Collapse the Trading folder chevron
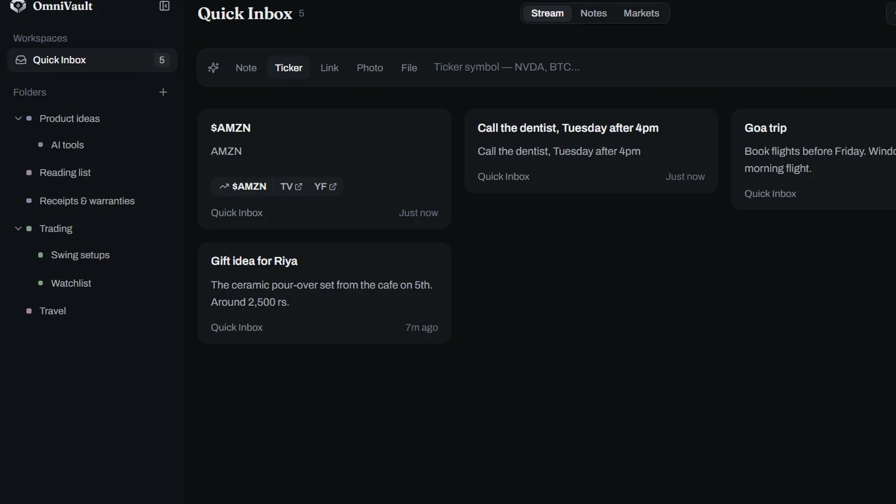 (18, 228)
